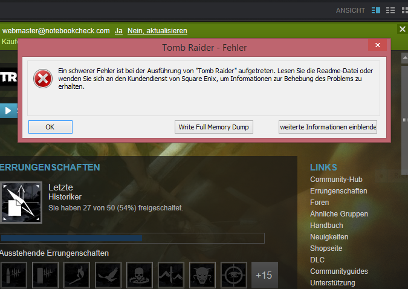Open the Historiker achievement icon
408x289 pixels.
click(21, 203)
